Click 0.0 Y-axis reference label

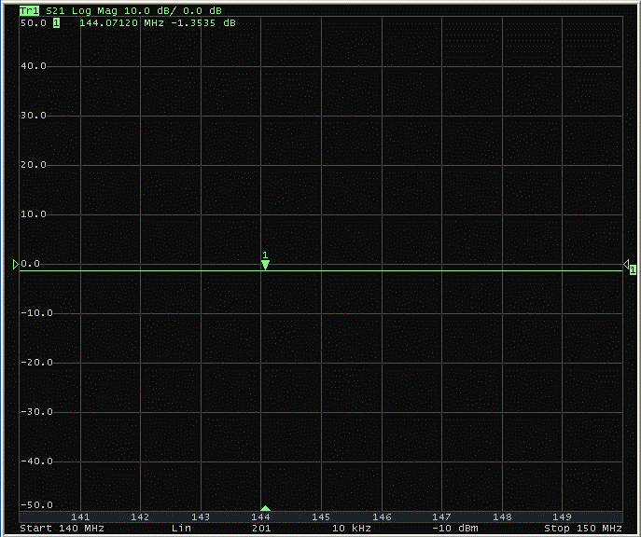pyautogui.click(x=31, y=264)
